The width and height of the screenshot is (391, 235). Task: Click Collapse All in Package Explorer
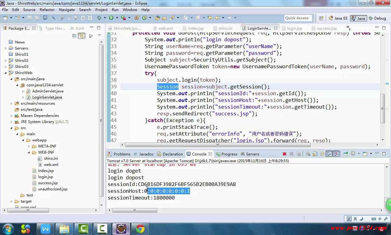tap(74, 36)
